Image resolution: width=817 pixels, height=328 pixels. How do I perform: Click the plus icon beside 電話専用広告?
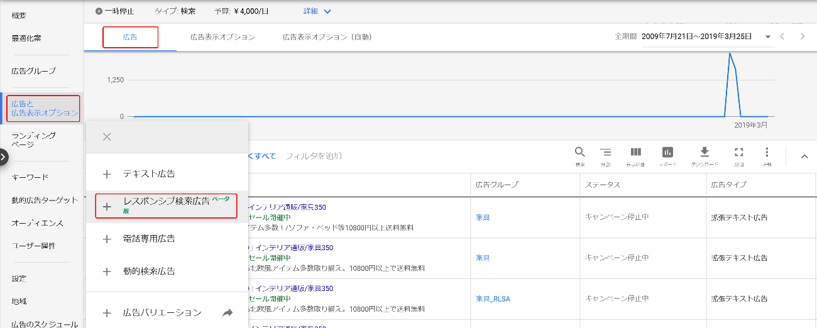point(107,239)
